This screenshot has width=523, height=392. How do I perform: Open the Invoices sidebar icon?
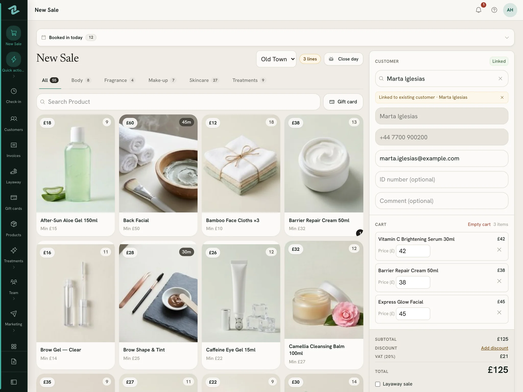14,145
